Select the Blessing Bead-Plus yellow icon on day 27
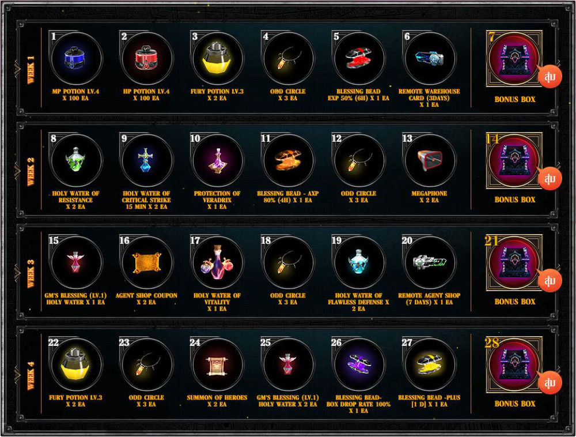Screen dimensions: 576x437 [430, 365]
